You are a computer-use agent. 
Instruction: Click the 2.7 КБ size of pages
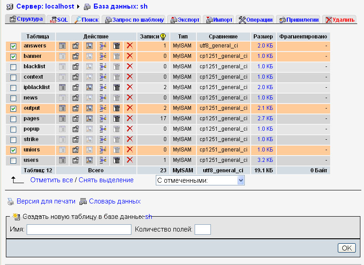(x=265, y=118)
